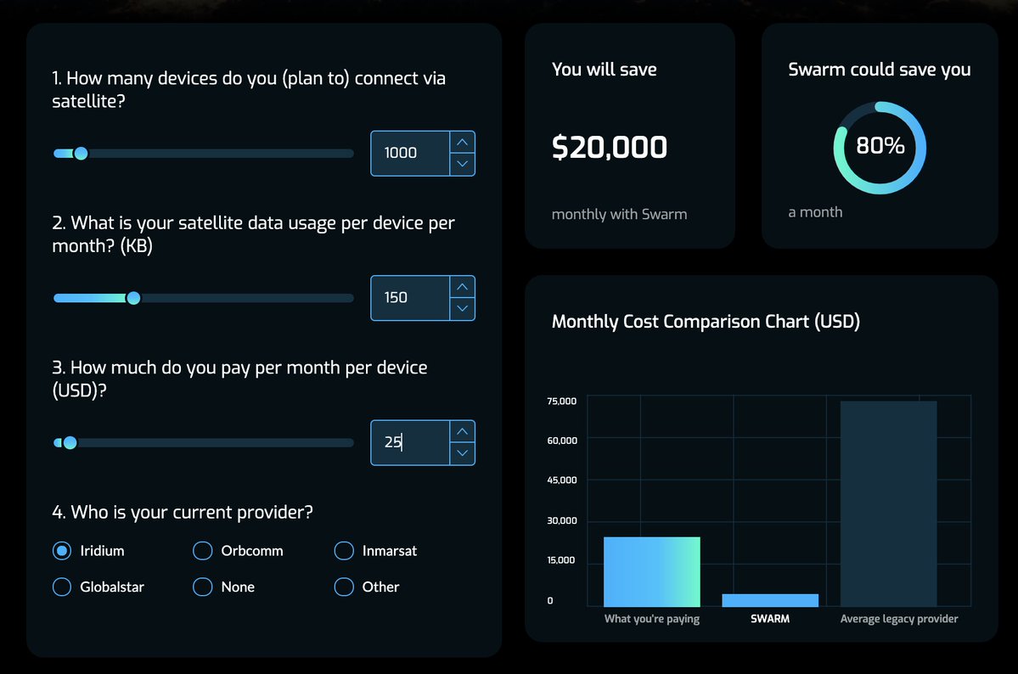Select Orbcomm as current provider
The height and width of the screenshot is (674, 1018).
pyautogui.click(x=203, y=551)
